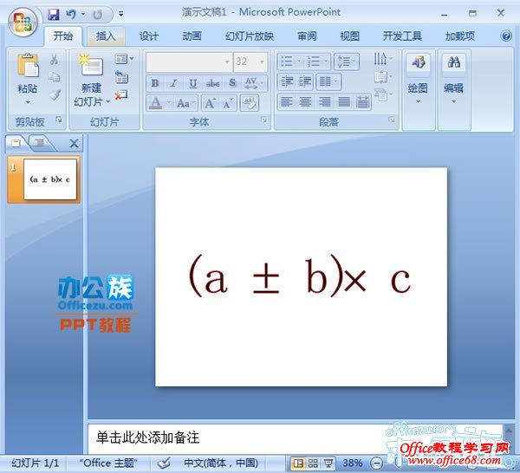Add a slide with 新建幻灯片 icon
The width and height of the screenshot is (520, 473).
pyautogui.click(x=91, y=65)
